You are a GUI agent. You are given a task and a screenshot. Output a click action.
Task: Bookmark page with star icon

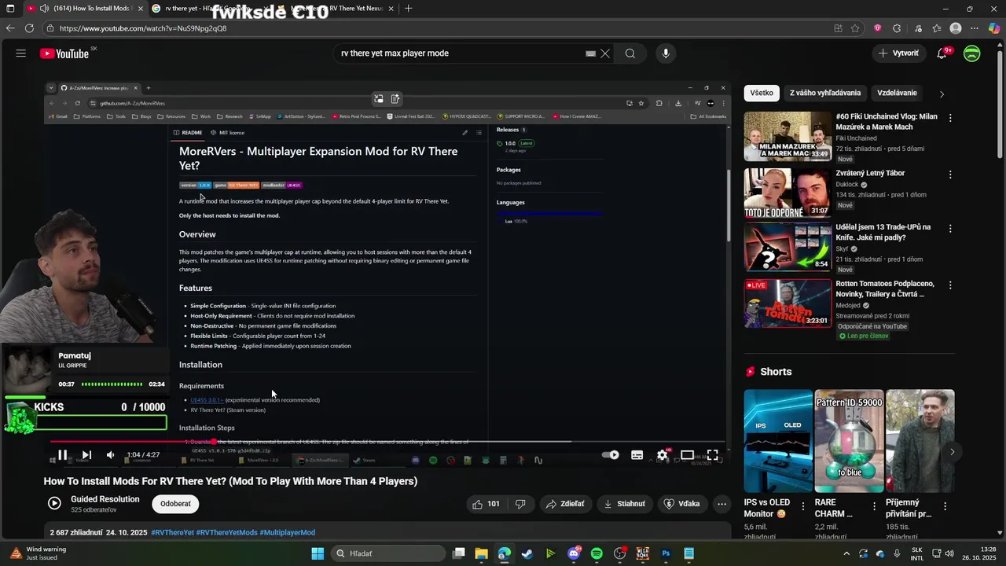pos(855,28)
